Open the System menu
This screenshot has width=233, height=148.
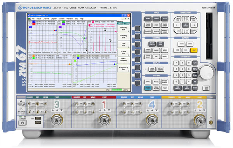[x=61, y=19]
